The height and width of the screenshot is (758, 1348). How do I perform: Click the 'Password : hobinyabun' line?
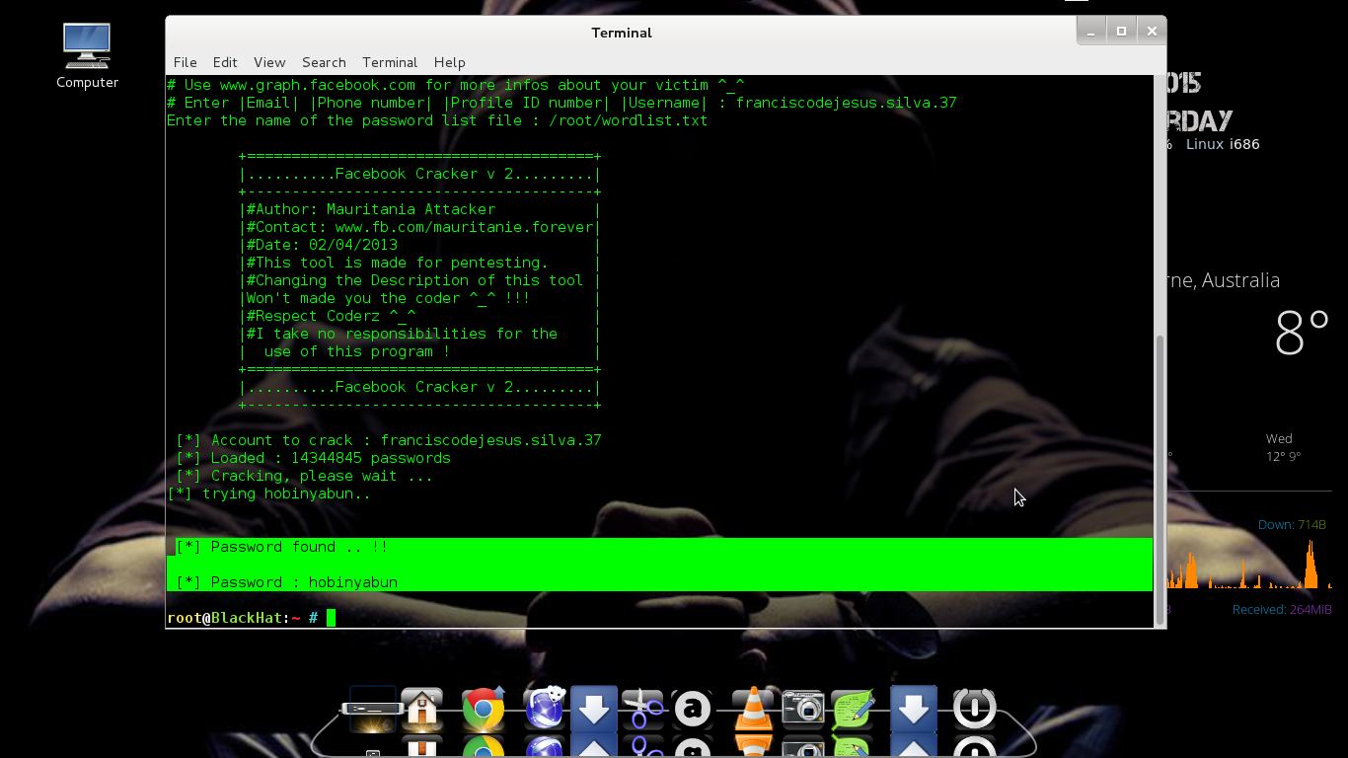(x=286, y=582)
